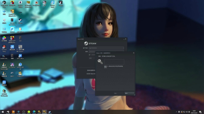Open the OBS-style circular taskbar icon
Viewport: 204px width, 114px height.
[24, 112]
